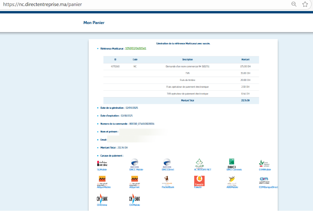Select the PocketBank horse logo
This screenshot has height=212, width=313.
click(167, 180)
